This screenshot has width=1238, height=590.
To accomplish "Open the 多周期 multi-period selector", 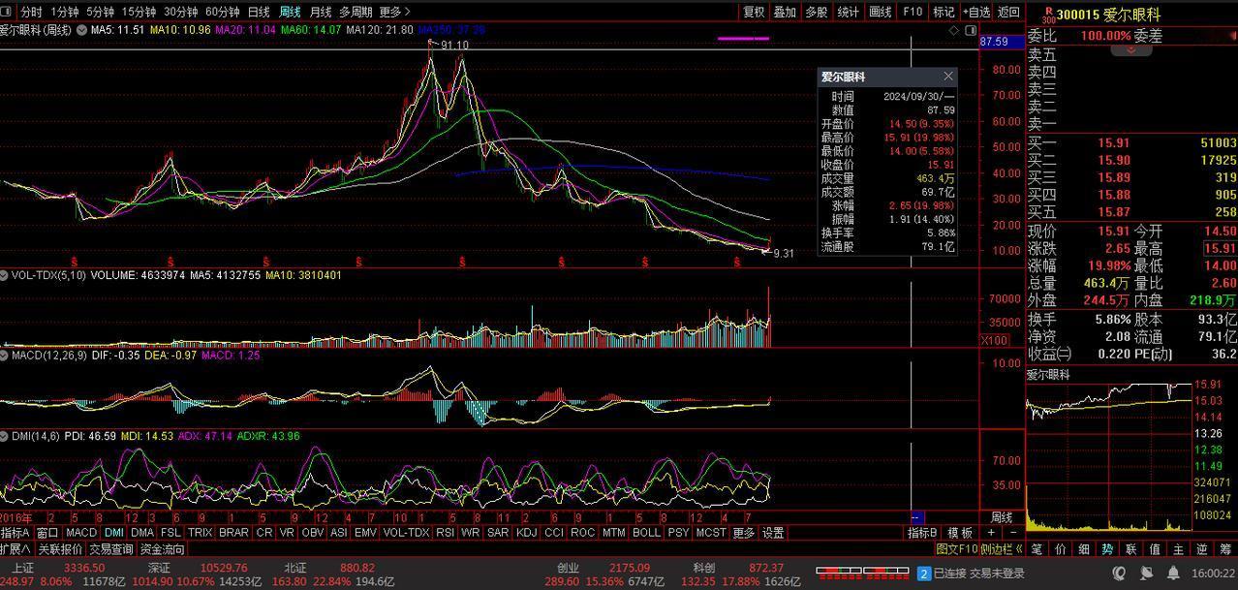I will [x=356, y=12].
